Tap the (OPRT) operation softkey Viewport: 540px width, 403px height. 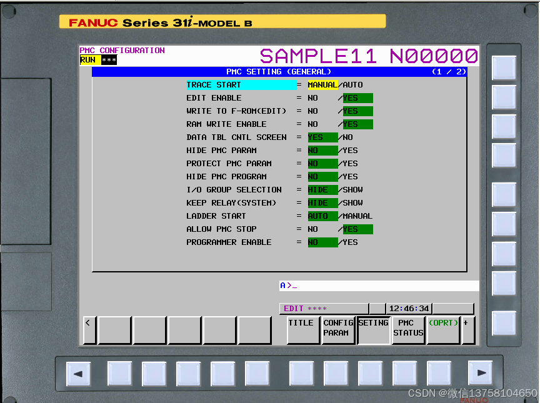pos(444,330)
